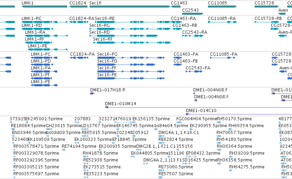This screenshot has width=292, height=179.
Task: Click the CG1463-RA transcript label
Action: click(x=184, y=19)
